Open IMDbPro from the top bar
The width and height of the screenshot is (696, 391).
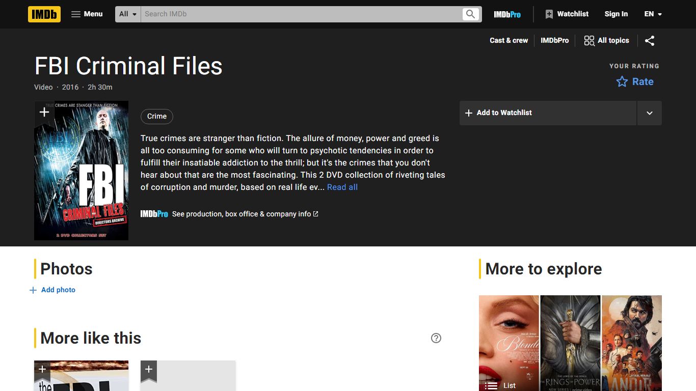point(507,14)
